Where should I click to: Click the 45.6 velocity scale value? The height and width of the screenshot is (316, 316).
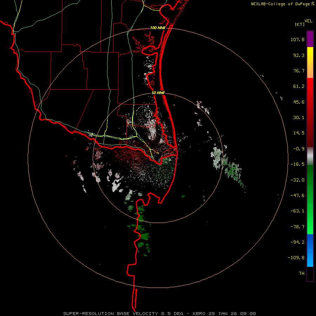299,102
